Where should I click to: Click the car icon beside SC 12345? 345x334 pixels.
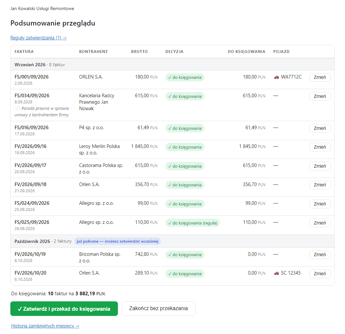click(276, 273)
